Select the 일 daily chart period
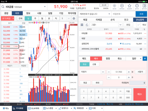The image size is (148, 111). pos(28,18)
